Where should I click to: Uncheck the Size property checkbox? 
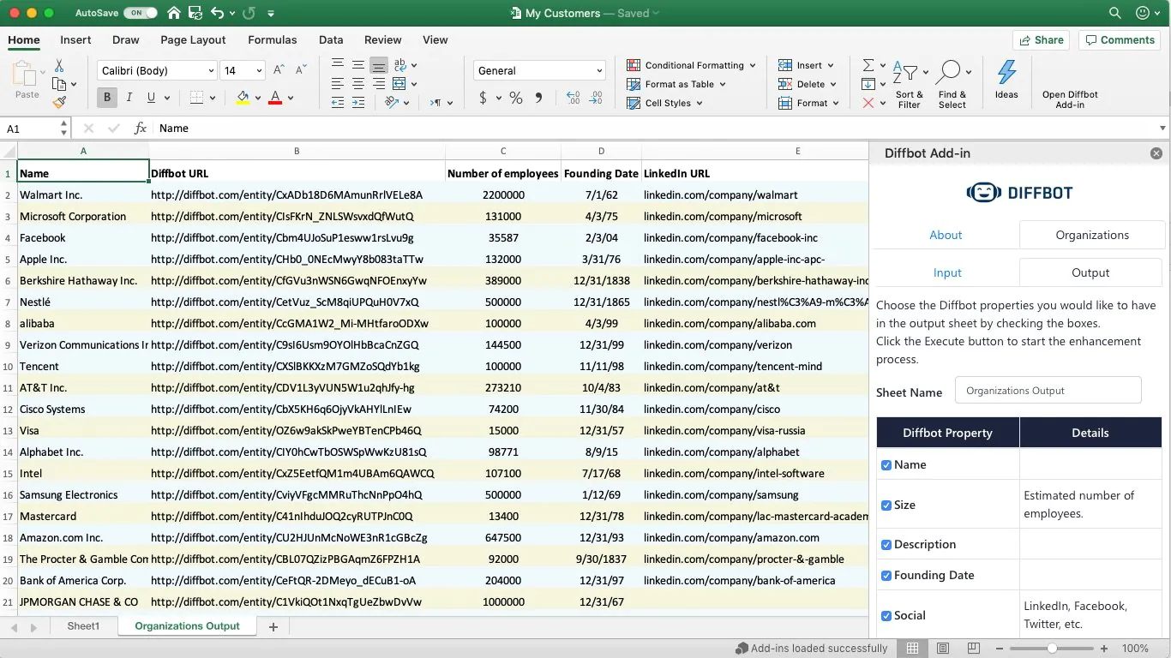click(886, 505)
